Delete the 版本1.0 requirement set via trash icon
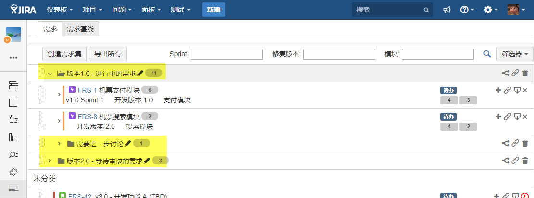Viewport: 534px width, 198px height. (525, 74)
